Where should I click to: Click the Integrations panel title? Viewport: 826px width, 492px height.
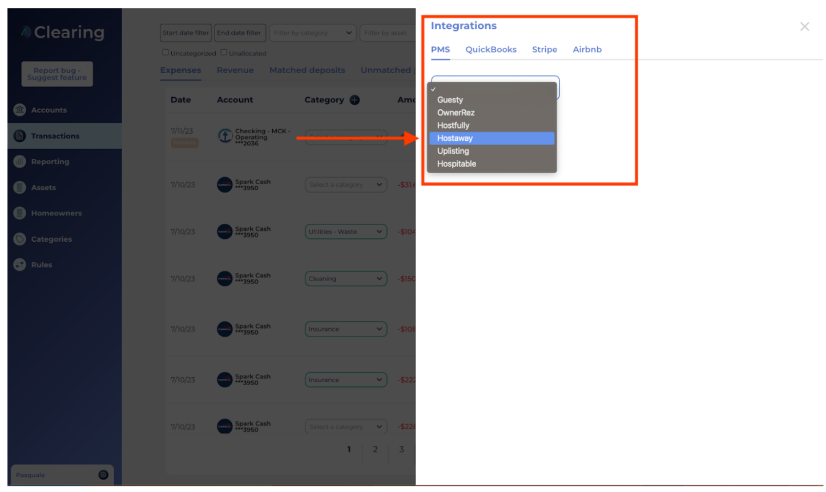click(464, 26)
